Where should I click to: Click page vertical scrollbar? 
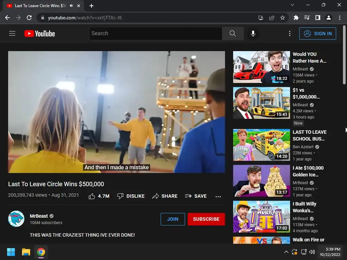point(344,55)
